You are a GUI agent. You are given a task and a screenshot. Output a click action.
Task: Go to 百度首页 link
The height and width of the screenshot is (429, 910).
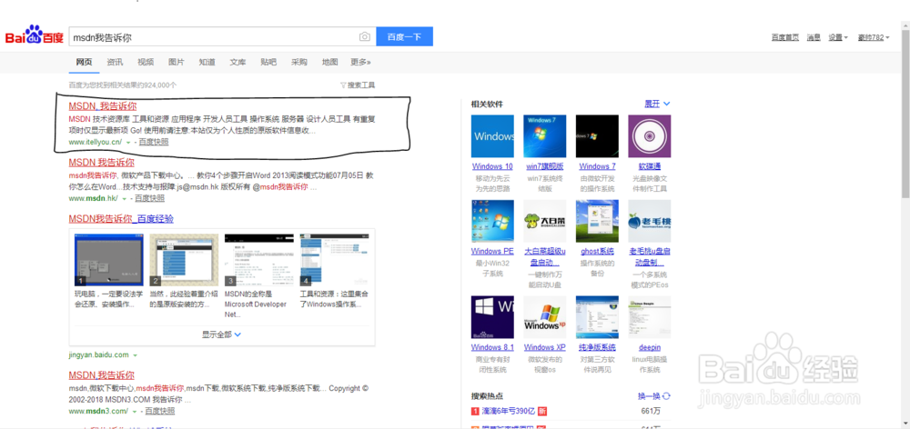[784, 37]
